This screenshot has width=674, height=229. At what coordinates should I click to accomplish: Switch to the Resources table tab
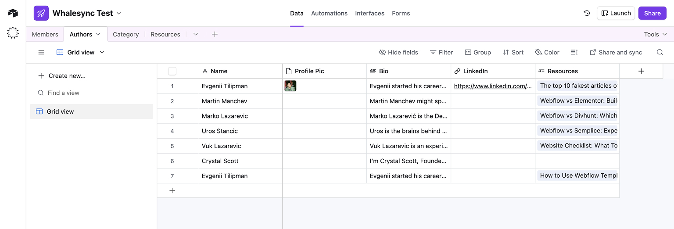[165, 34]
